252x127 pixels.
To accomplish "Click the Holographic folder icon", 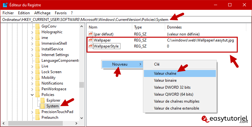I will click(37, 32).
